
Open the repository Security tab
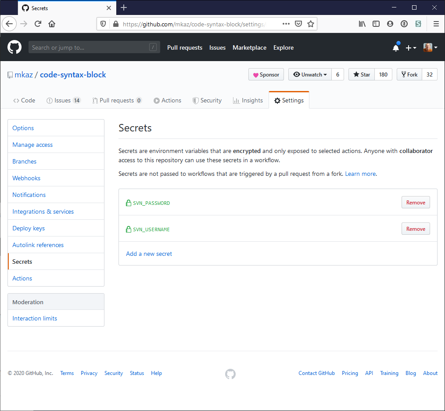(207, 100)
